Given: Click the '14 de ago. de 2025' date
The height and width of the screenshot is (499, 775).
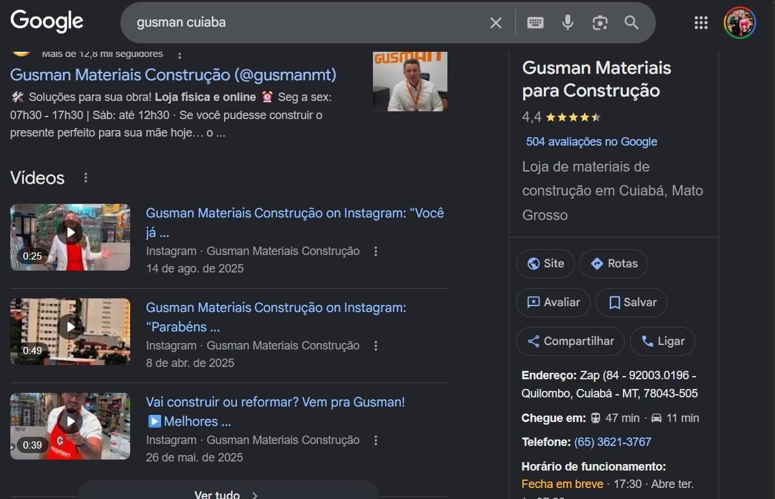Looking at the screenshot, I should pyautogui.click(x=195, y=269).
